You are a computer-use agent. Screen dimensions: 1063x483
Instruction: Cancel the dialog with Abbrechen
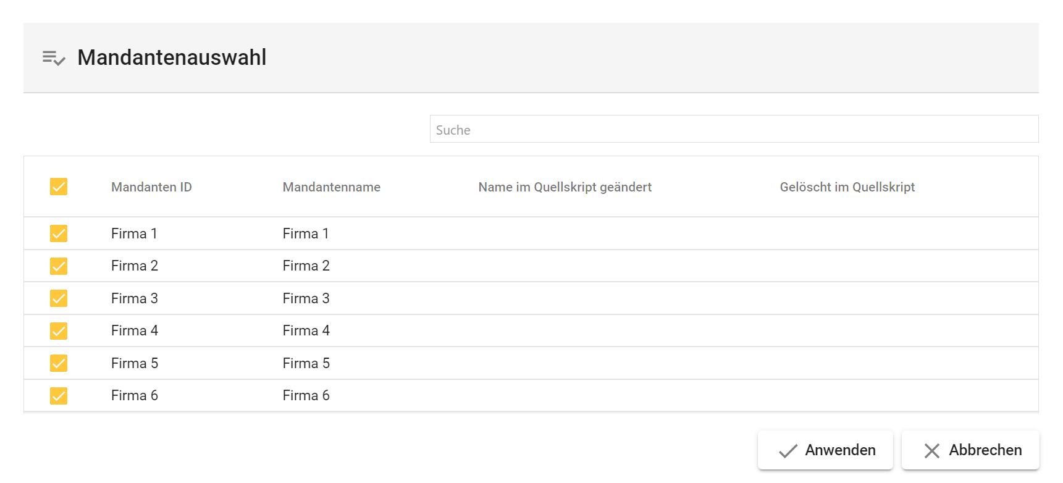970,450
